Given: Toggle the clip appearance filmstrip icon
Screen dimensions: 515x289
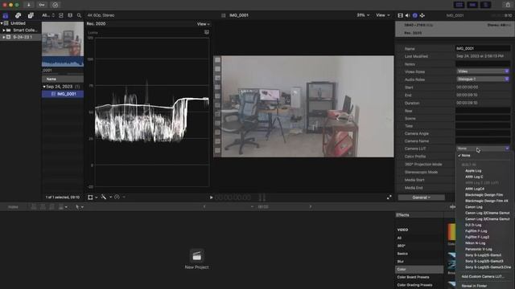Looking at the screenshot, I should (x=70, y=15).
